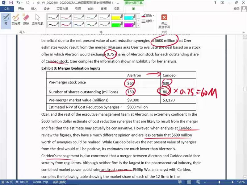Image resolution: width=247 pixels, height=185 pixels.
Task: Switch to web layout view in status bar
Action: [x=198, y=182]
